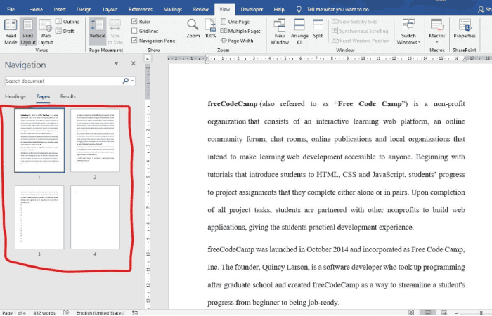The height and width of the screenshot is (316, 492).
Task: Open the References tab
Action: 141,9
